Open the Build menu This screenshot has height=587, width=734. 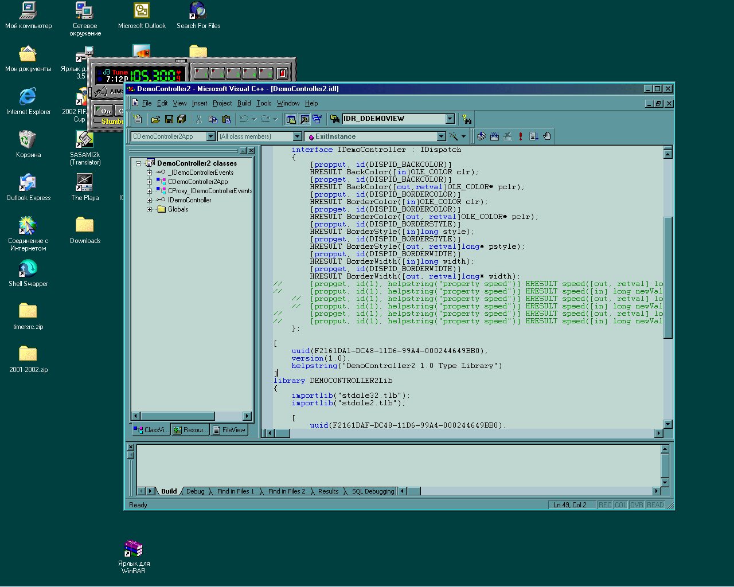tap(244, 103)
